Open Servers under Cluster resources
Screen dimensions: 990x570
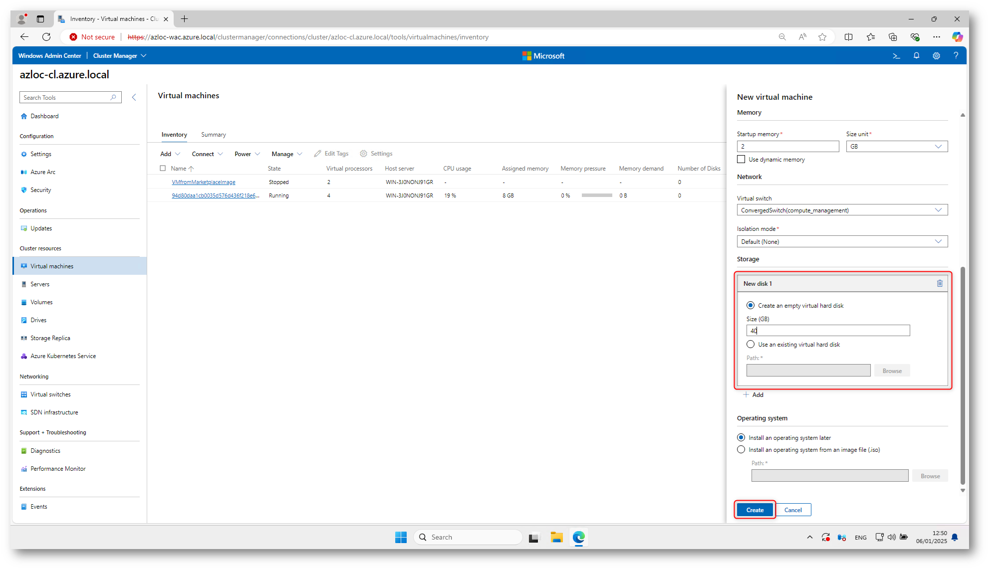coord(40,284)
